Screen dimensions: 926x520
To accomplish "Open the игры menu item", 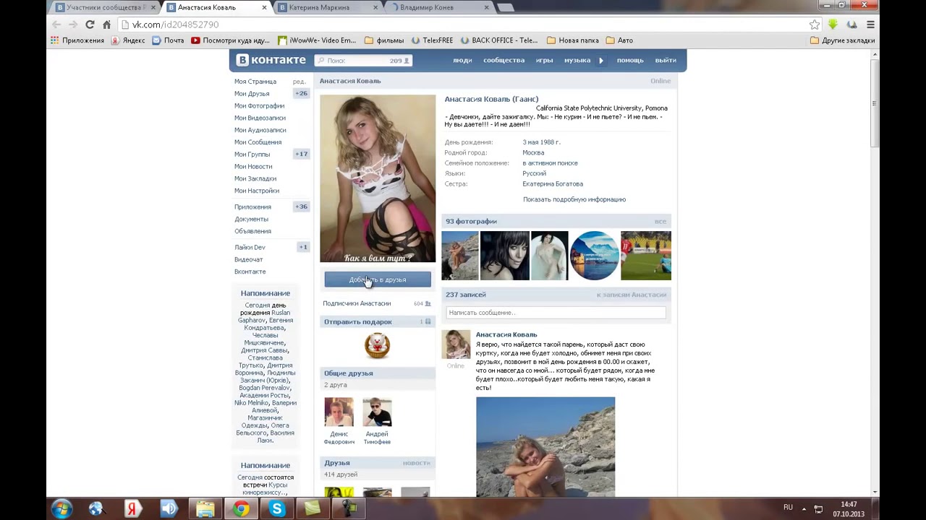I will click(x=544, y=60).
